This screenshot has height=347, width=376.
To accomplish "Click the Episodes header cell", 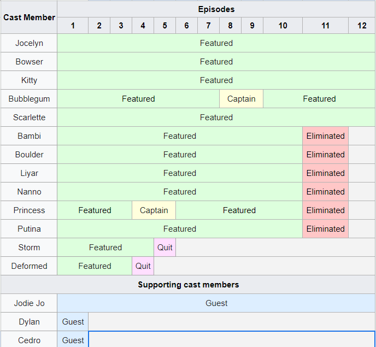I will tap(216, 9).
